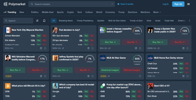Open the hamburger menu icon

[x=188, y=4]
